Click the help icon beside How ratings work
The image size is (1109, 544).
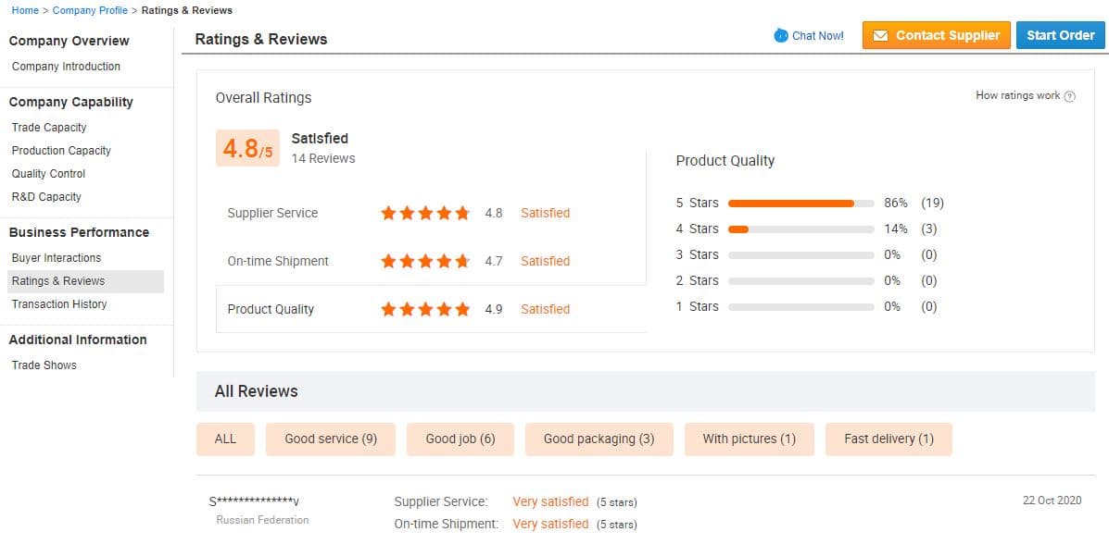pos(1070,96)
